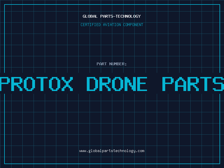
Task: Open the www.globalpartstechnology.com link
Action: click(x=112, y=151)
